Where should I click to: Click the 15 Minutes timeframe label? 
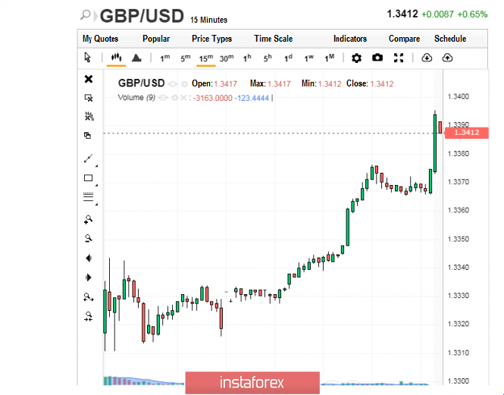click(x=208, y=20)
